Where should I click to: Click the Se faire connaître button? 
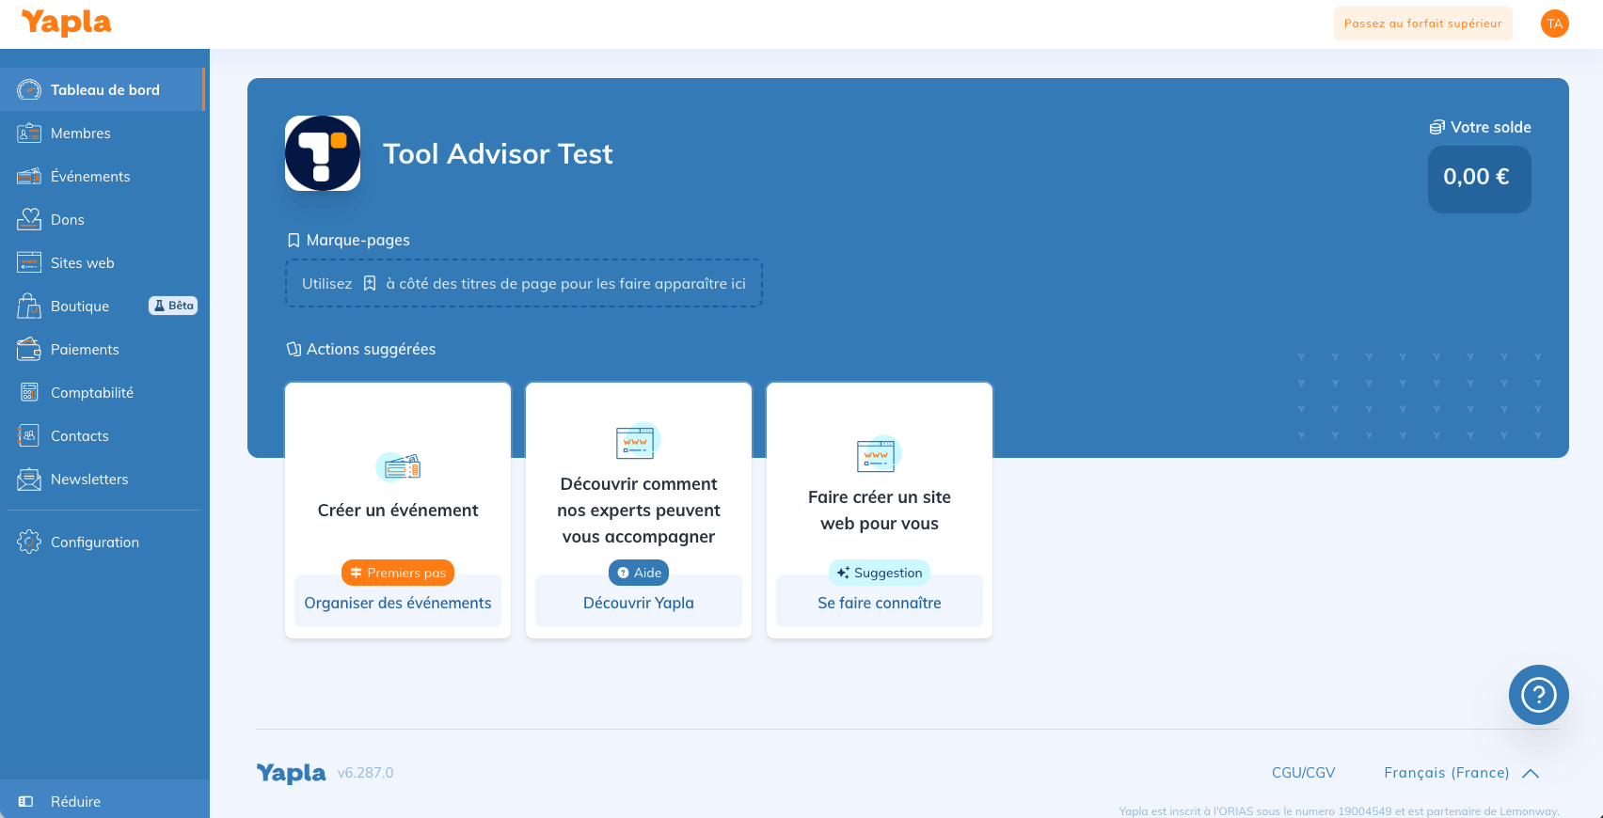[880, 603]
